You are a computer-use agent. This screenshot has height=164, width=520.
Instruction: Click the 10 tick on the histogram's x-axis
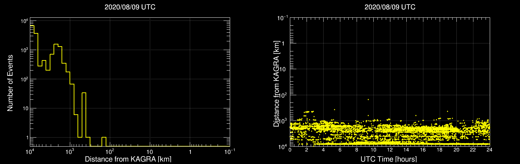click(x=150, y=151)
